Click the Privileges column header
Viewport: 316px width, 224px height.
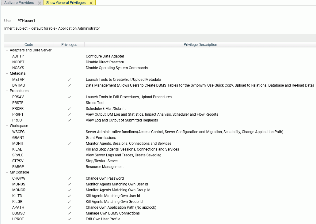click(x=69, y=44)
